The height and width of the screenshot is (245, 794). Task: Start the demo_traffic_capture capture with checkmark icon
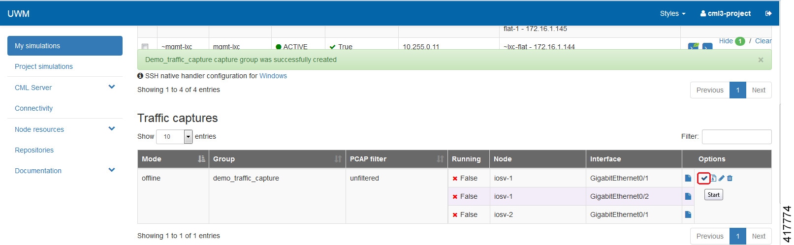click(704, 178)
